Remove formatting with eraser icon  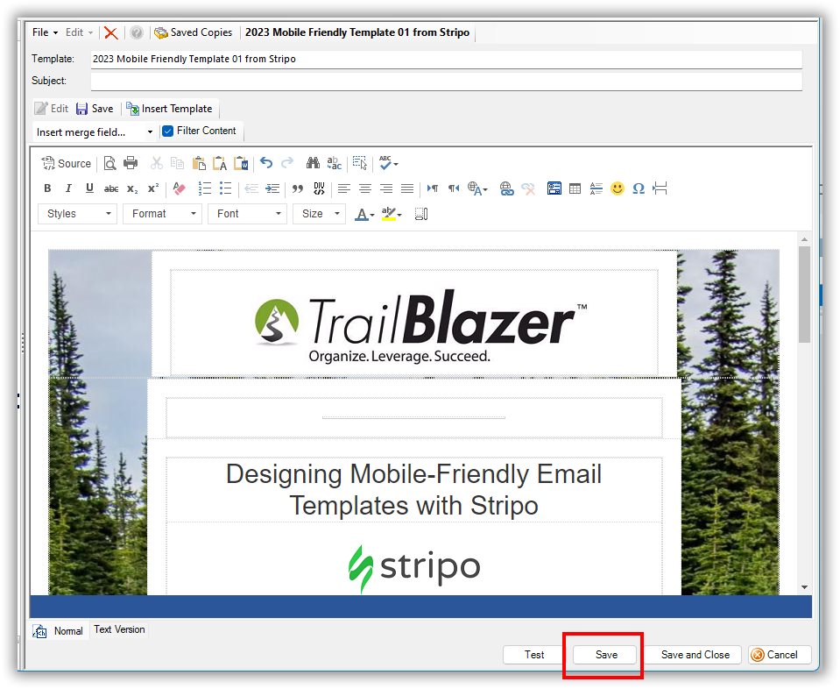click(x=180, y=188)
